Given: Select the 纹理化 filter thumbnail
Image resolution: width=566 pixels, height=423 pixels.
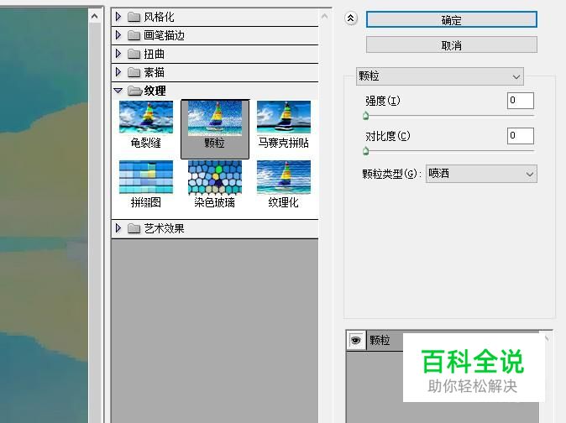Looking at the screenshot, I should point(283,185).
